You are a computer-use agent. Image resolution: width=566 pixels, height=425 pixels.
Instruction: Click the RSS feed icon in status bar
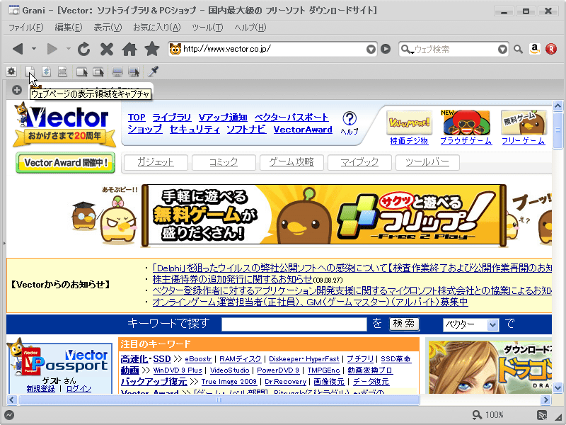point(542,415)
